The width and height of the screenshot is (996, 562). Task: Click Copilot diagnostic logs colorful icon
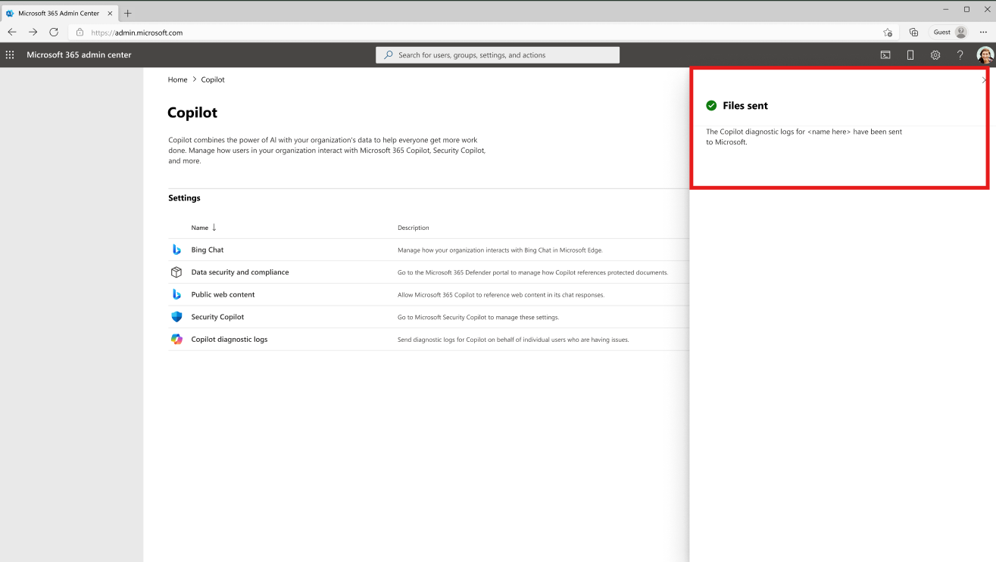click(176, 340)
